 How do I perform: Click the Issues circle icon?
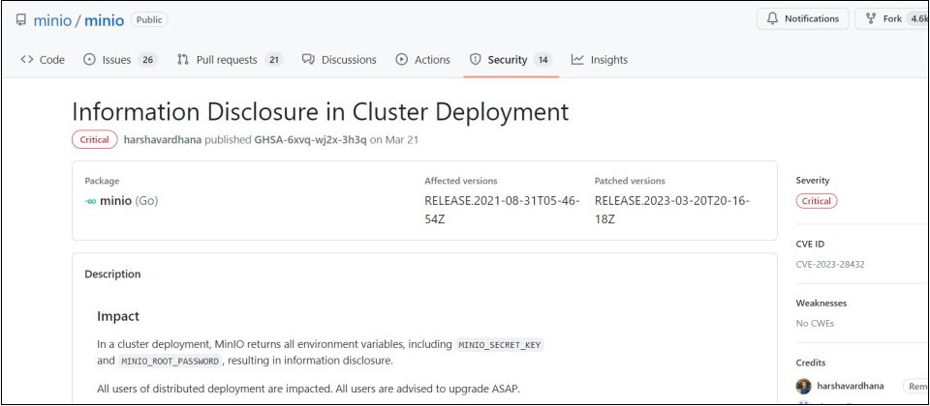[x=89, y=59]
